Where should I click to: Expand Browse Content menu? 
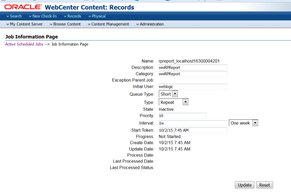65,24
